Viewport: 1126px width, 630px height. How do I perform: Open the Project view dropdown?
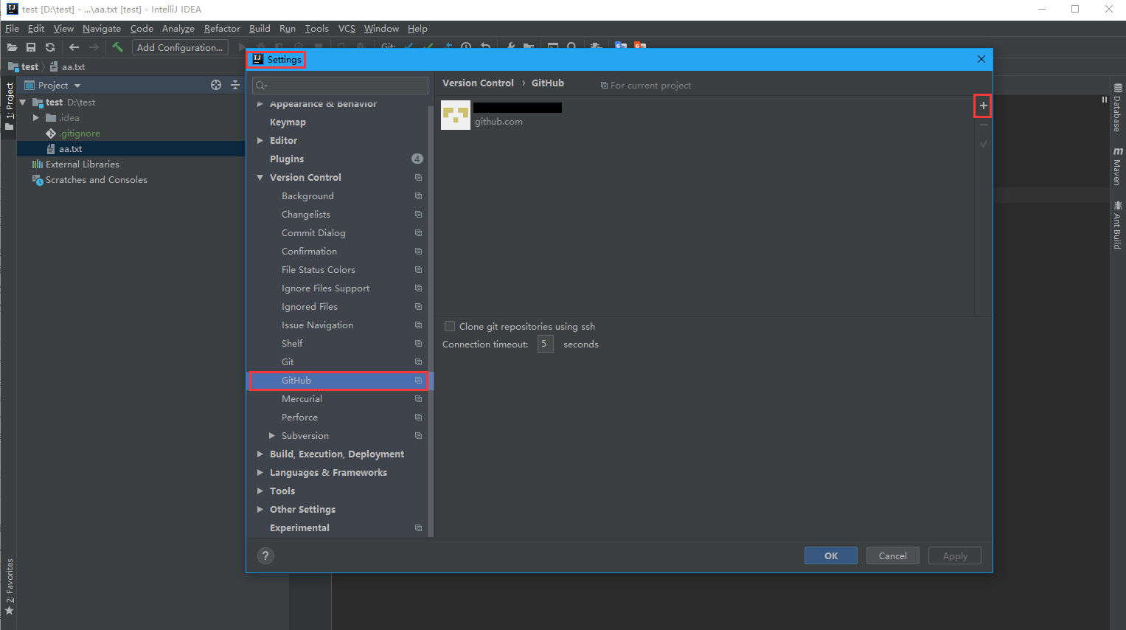pyautogui.click(x=77, y=85)
